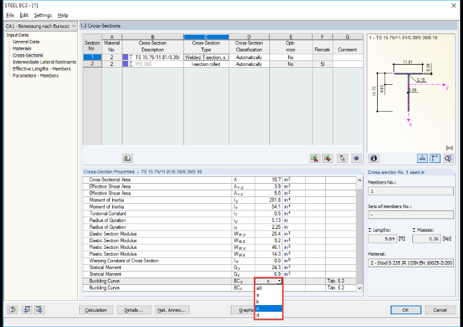Screen dimensions: 463x327
Task: Open the help question mark icon
Action: (x=12, y=309)
